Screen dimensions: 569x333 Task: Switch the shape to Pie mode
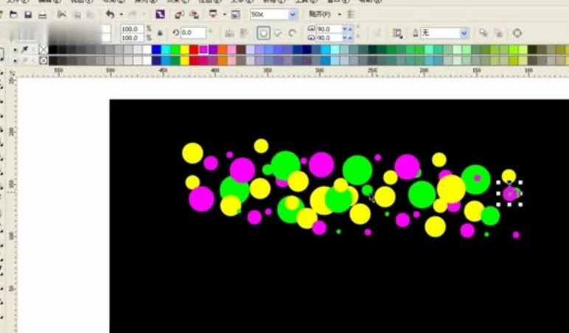pyautogui.click(x=279, y=33)
